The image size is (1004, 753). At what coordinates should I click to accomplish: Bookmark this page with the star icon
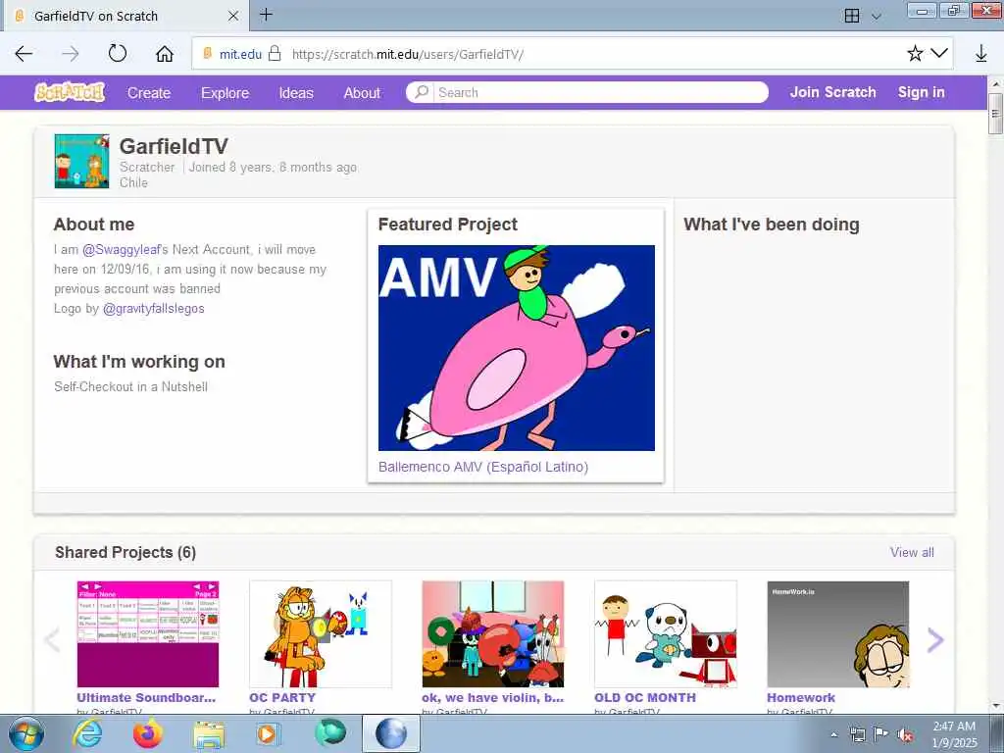[x=915, y=53]
